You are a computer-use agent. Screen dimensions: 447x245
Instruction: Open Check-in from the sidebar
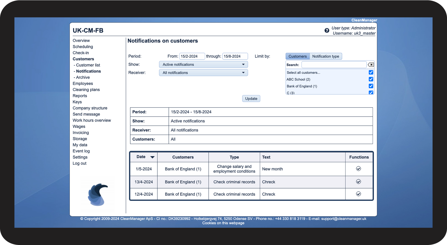[x=81, y=53]
